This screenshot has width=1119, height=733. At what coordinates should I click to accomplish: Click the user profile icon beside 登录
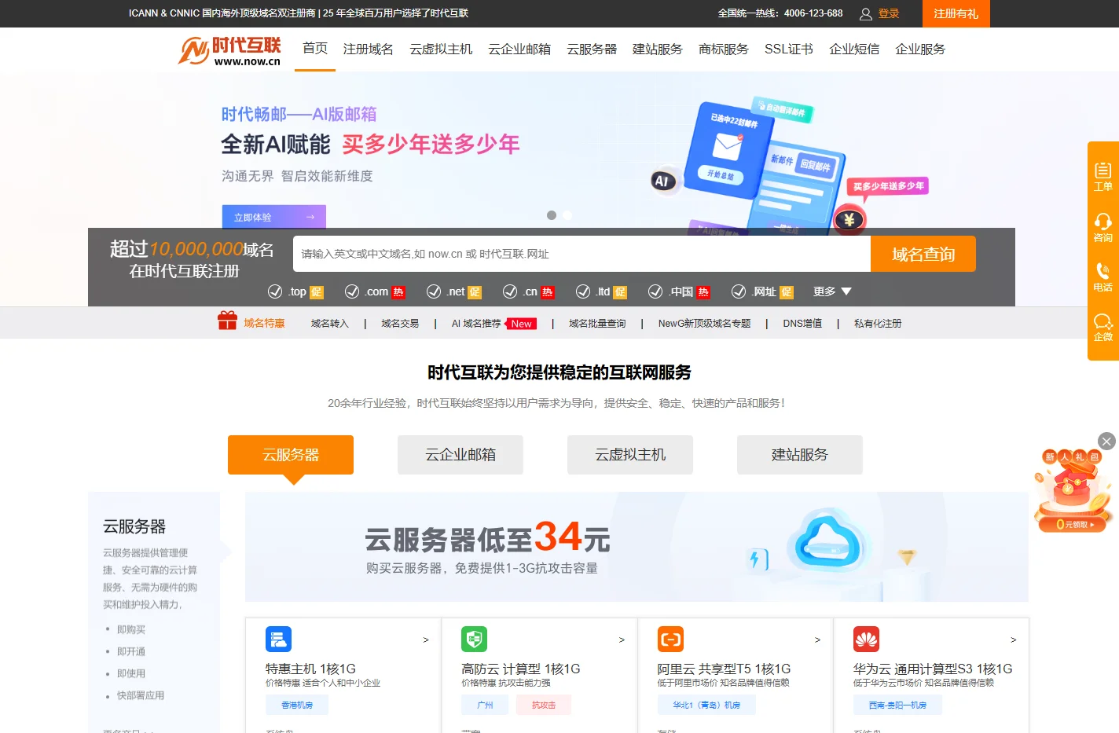[866, 13]
